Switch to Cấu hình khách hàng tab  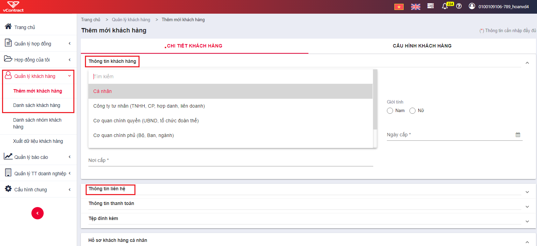422,46
